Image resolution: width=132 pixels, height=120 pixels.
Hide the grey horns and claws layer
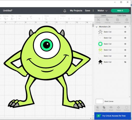(x=125, y=56)
